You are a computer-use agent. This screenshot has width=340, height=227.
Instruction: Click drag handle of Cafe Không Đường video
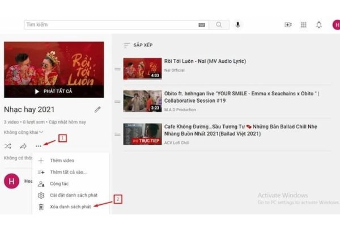[x=117, y=134]
